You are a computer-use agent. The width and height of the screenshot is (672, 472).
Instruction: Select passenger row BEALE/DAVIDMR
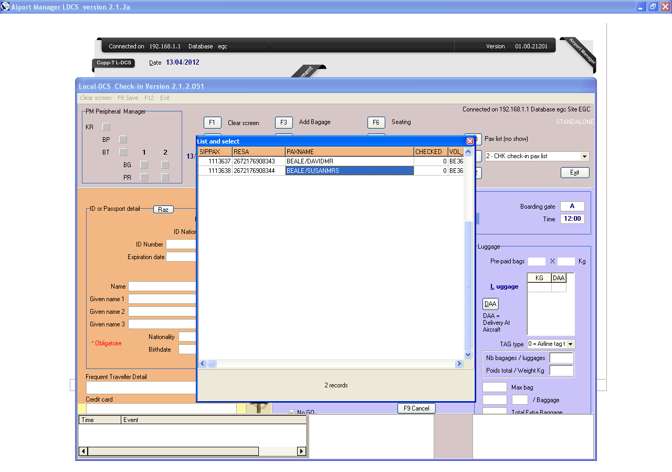point(349,161)
